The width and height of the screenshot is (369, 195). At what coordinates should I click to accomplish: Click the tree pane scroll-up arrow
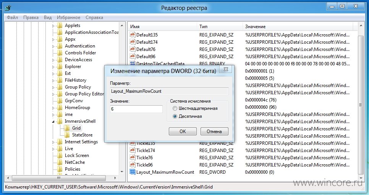tap(122, 25)
